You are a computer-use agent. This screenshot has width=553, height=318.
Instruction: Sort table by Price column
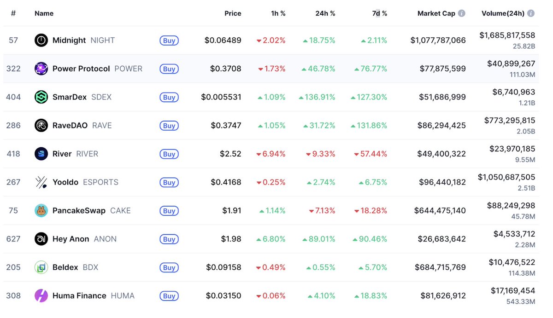233,13
